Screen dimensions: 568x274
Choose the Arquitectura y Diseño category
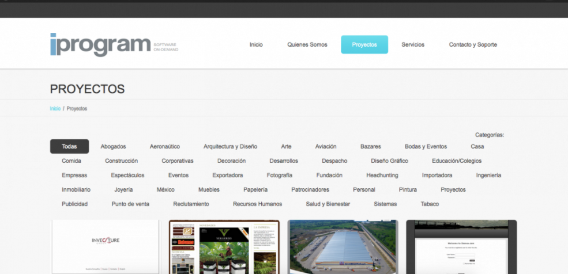coord(230,146)
